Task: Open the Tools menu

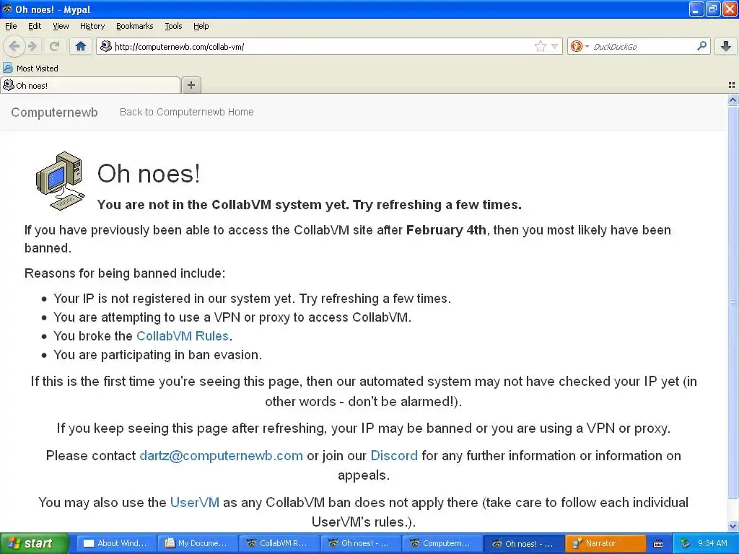Action: point(173,26)
